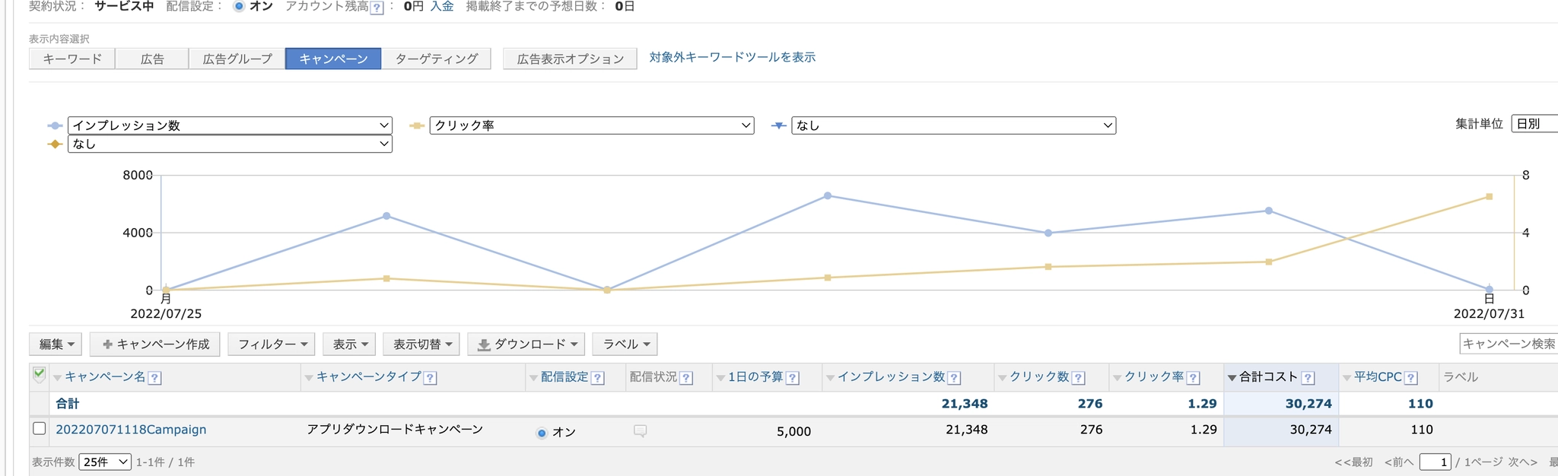Click the キャンペーン検索 search field
The image size is (1558, 476).
point(1508,344)
